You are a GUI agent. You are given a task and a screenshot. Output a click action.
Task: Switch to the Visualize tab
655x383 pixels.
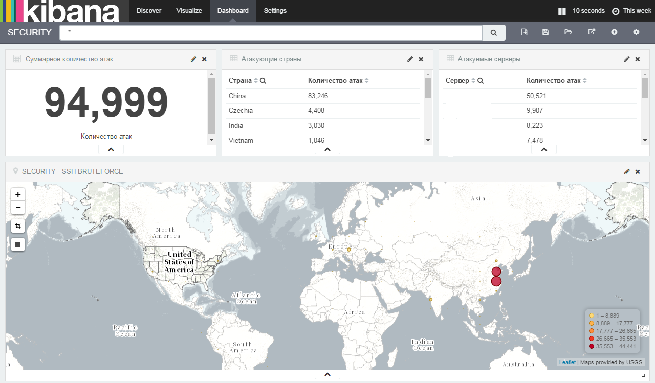pyautogui.click(x=189, y=11)
